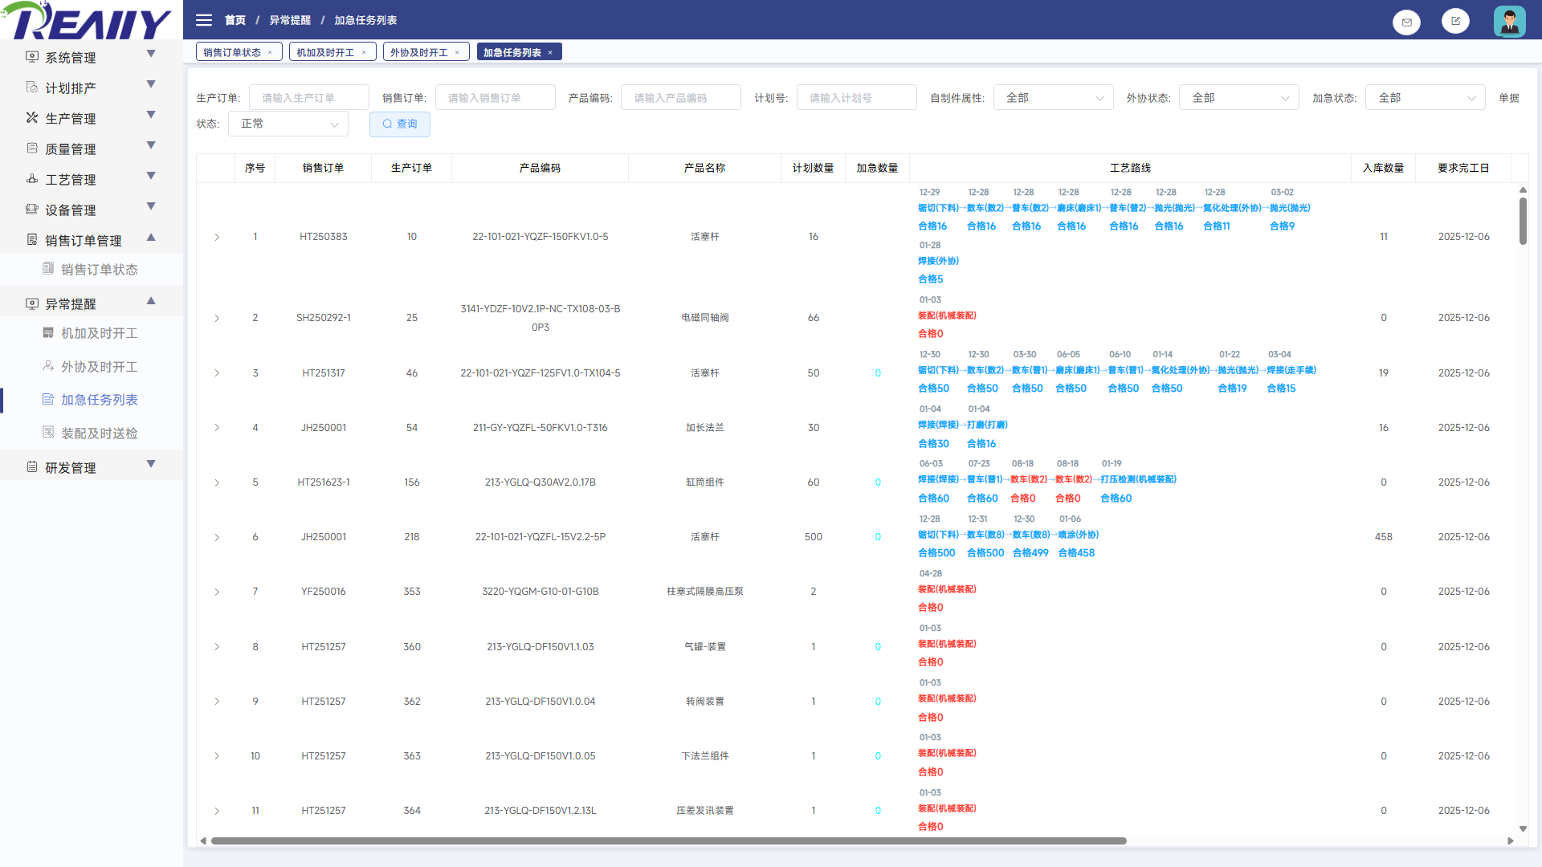Screen dimensions: 1542x867
Task: Focus the 计划号 input field
Action: (x=857, y=98)
